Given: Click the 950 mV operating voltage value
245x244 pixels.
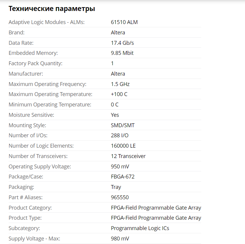Looking at the screenshot, I should pyautogui.click(x=120, y=167).
